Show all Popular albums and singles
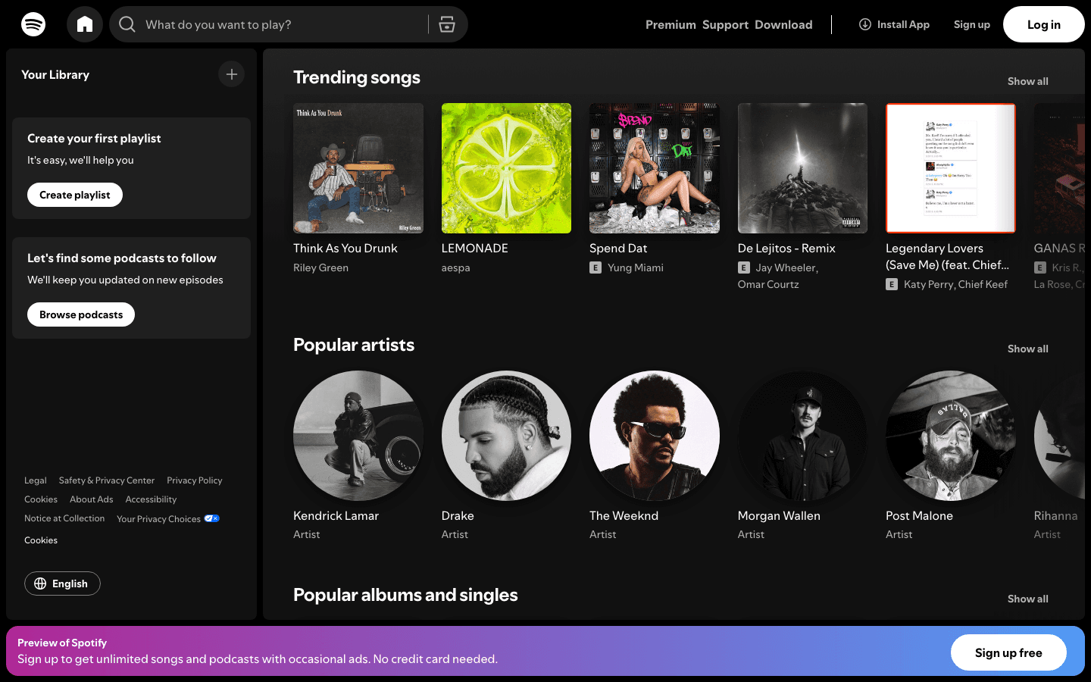This screenshot has width=1091, height=682. pos(1028,599)
